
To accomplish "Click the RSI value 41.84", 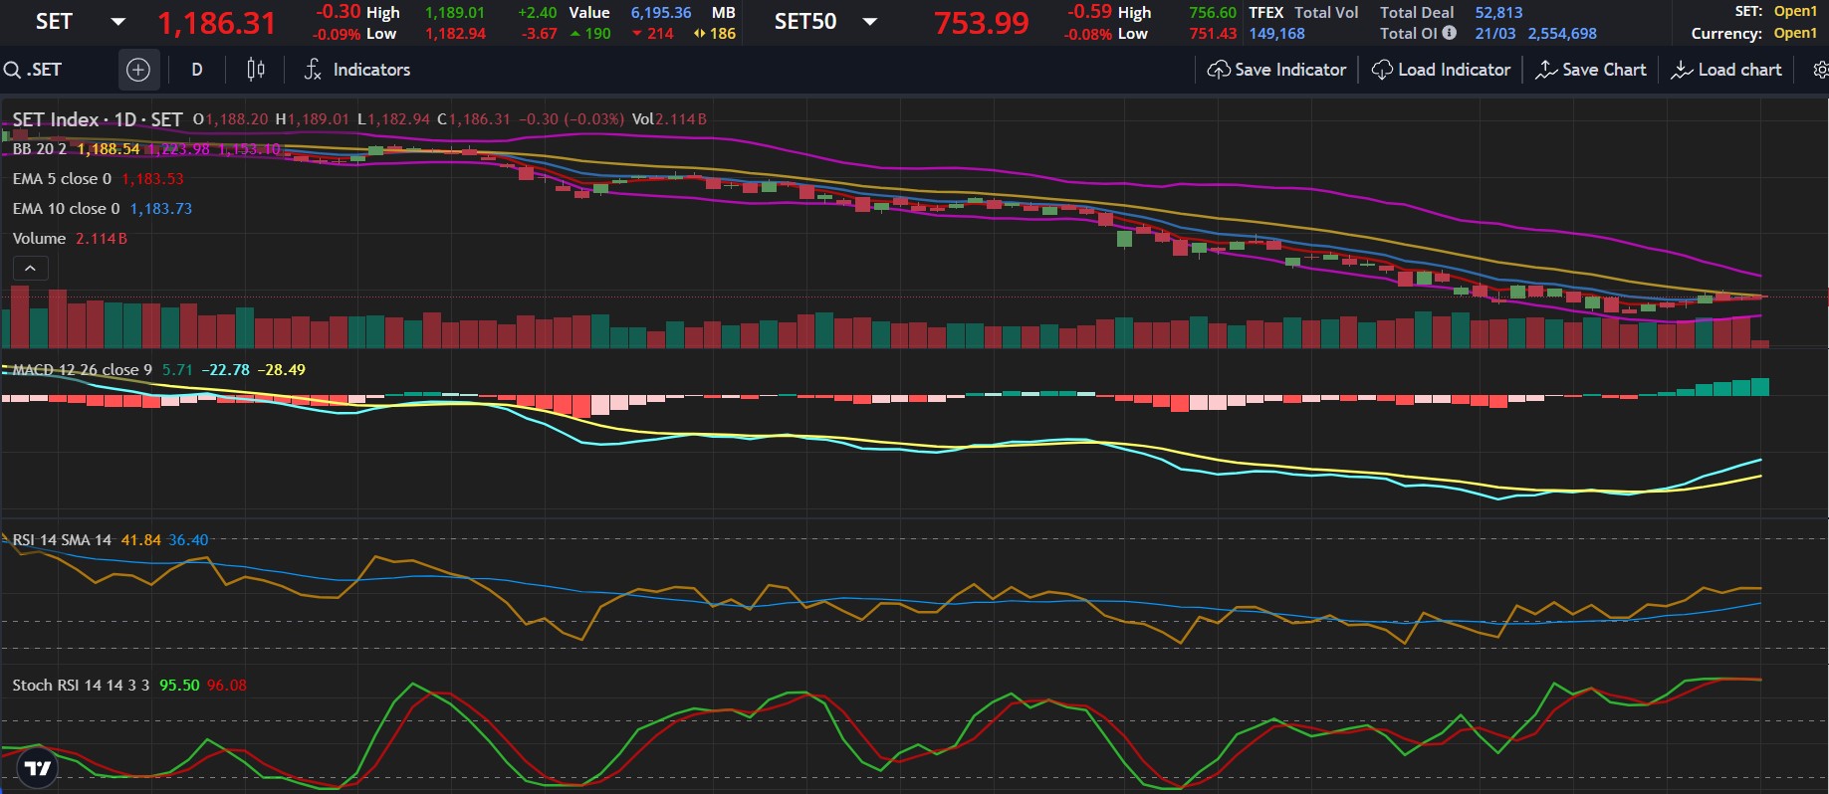I will (140, 540).
